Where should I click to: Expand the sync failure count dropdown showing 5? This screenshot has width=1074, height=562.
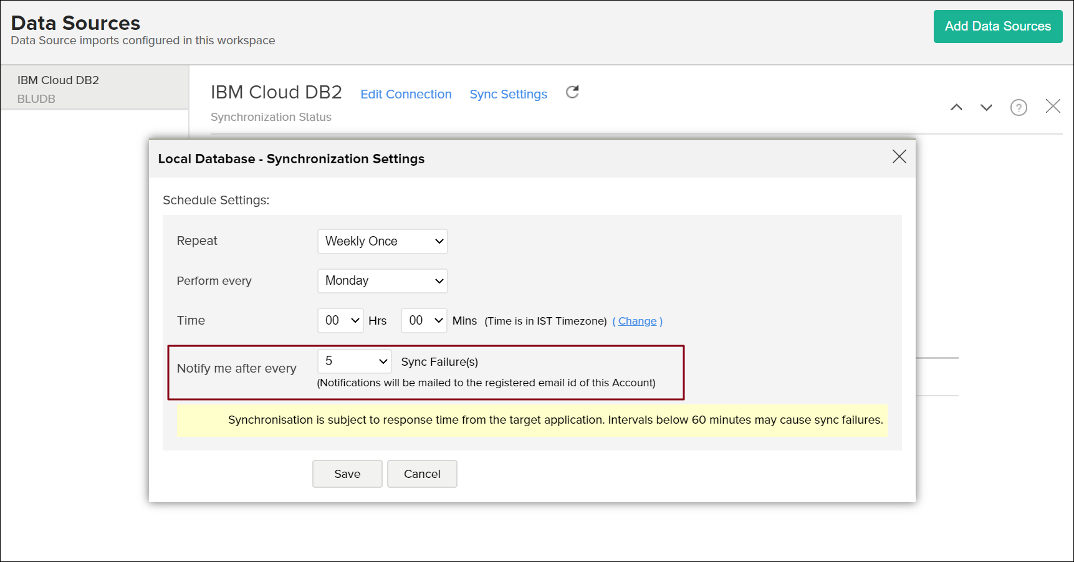(354, 361)
